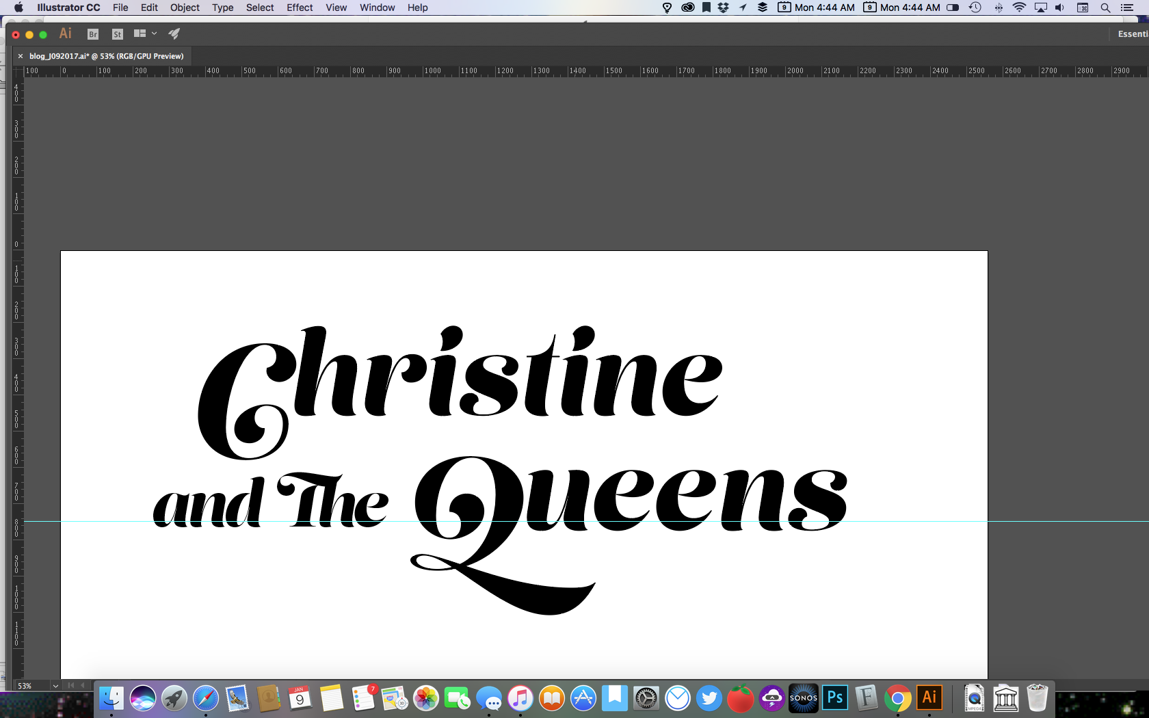Open Notification Center list icon
The height and width of the screenshot is (718, 1149).
coord(1127,8)
